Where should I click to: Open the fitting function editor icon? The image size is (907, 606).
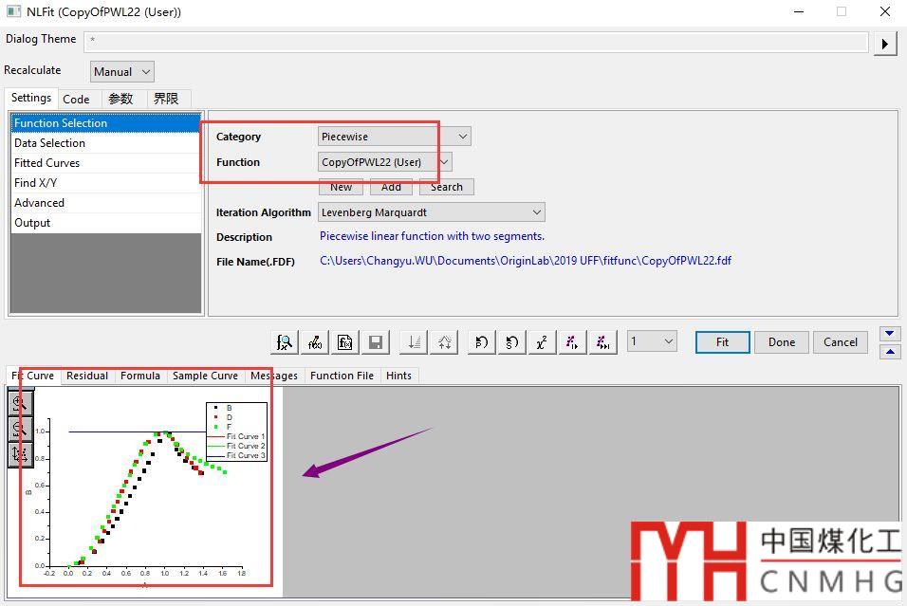[x=314, y=342]
